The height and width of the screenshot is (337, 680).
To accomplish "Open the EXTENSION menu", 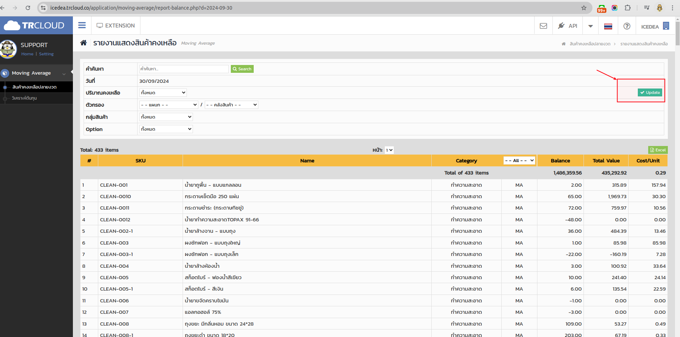I will coord(115,26).
